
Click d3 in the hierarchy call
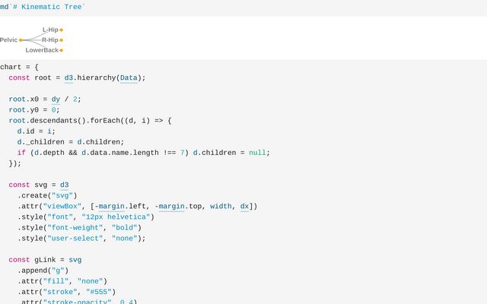click(69, 78)
